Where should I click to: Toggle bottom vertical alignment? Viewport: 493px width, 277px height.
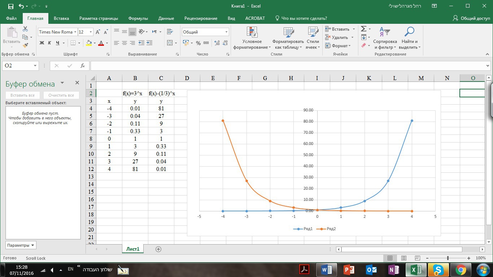pos(132,32)
